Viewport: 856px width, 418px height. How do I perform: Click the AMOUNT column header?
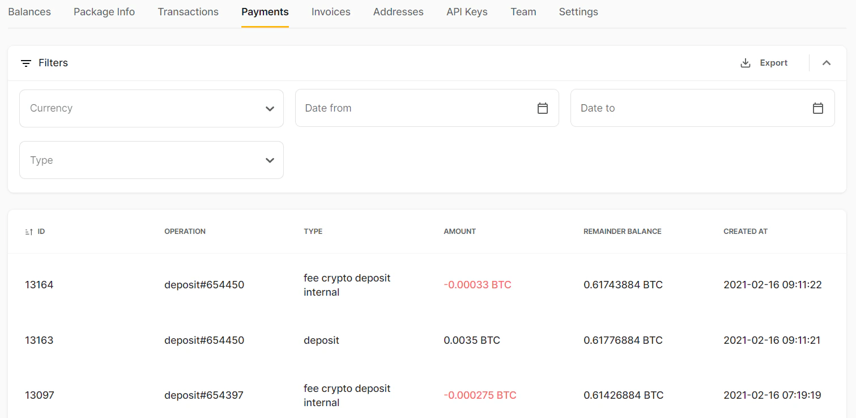[x=460, y=232]
